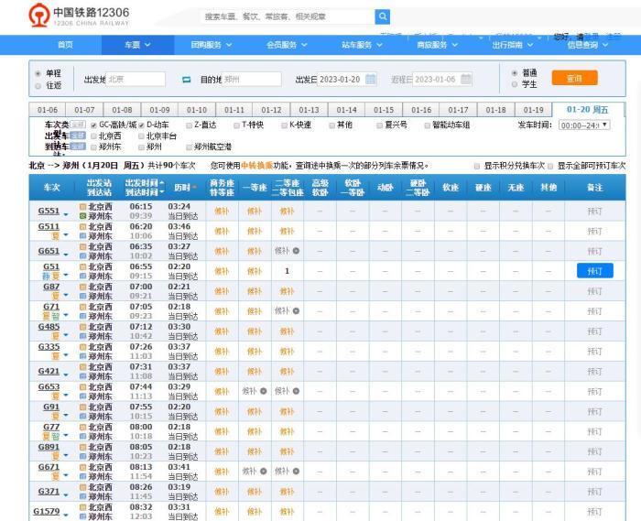The width and height of the screenshot is (641, 521).
Task: Open the departure date calendar icon
Action: [x=371, y=80]
